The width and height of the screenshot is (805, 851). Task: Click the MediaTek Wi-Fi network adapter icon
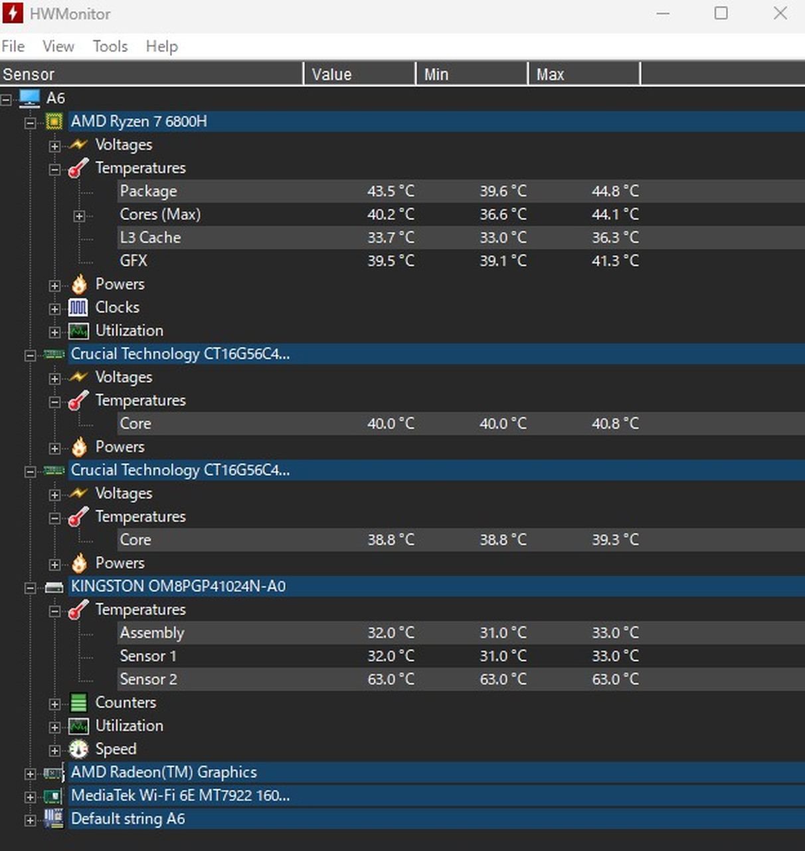pyautogui.click(x=54, y=796)
